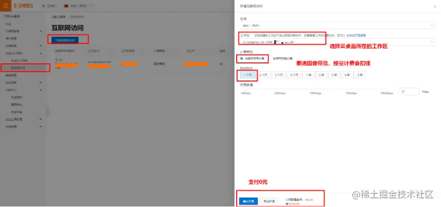Select the 按使用流量计费 radio option
The width and height of the screenshot is (441, 207).
pyautogui.click(x=283, y=58)
